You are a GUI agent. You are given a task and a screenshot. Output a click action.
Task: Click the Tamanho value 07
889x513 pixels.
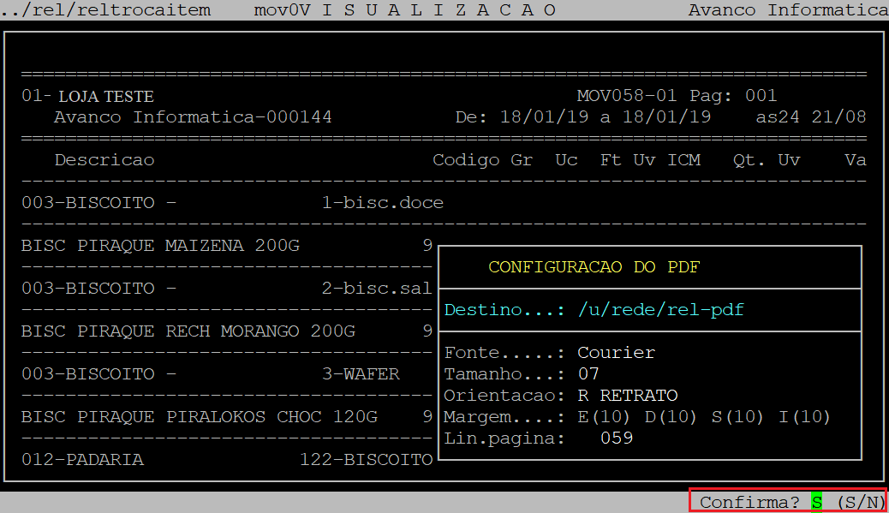(x=588, y=374)
